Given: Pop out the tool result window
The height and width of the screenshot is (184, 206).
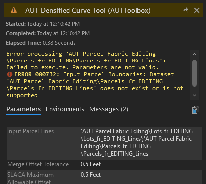Looking at the screenshot, I should (185, 10).
